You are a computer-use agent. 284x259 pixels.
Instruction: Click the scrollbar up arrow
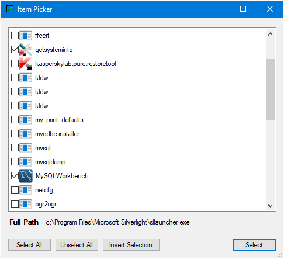click(270, 34)
